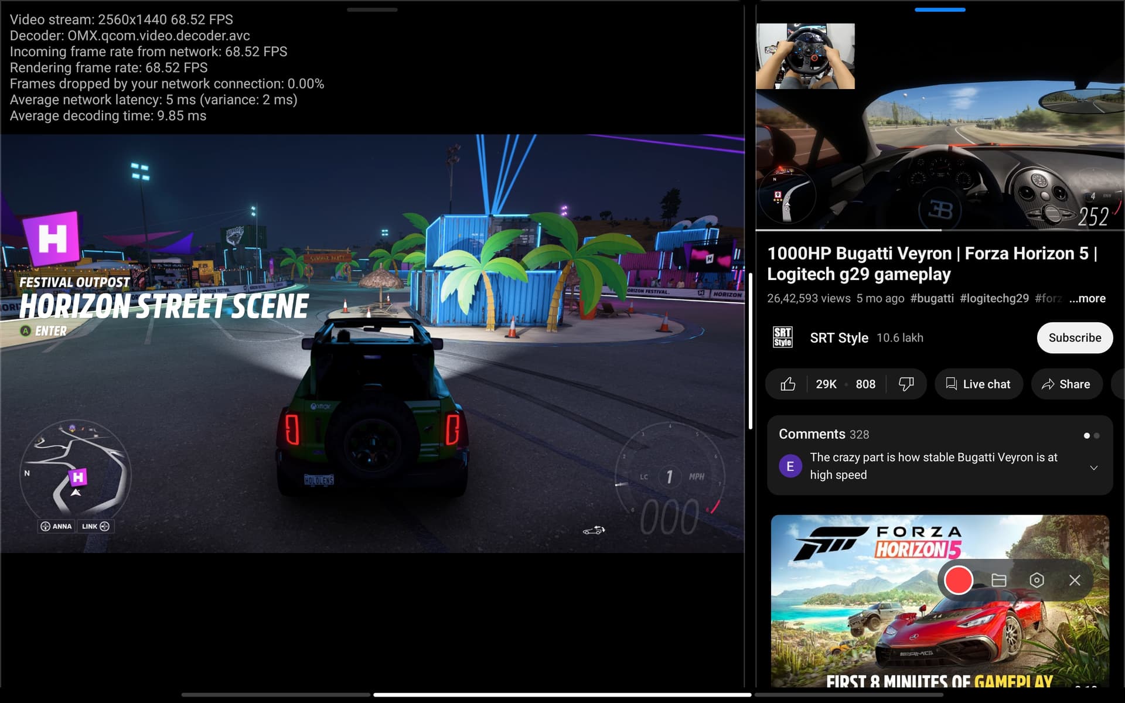The width and height of the screenshot is (1125, 703).
Task: Seek on the YouTube video progress bar
Action: tap(940, 230)
